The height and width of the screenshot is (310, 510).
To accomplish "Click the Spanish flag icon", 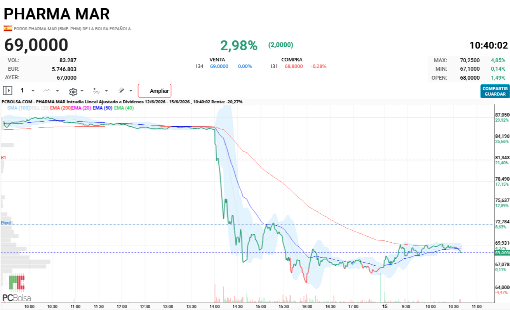I will [7, 28].
